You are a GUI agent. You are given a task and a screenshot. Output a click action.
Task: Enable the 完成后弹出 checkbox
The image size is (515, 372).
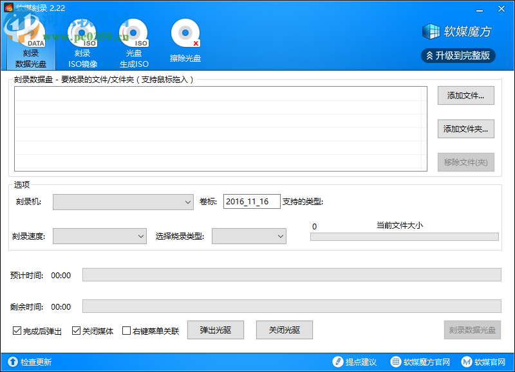click(x=17, y=330)
